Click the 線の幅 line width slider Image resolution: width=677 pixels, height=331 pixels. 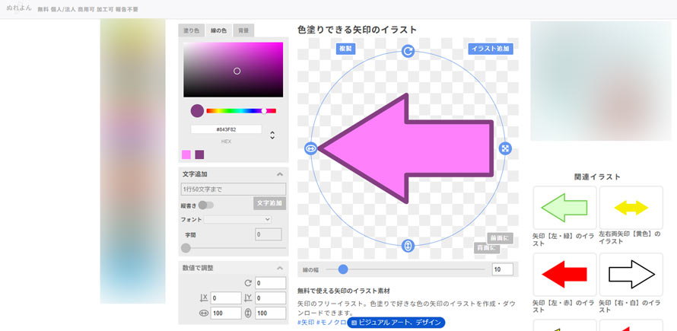[x=405, y=269]
